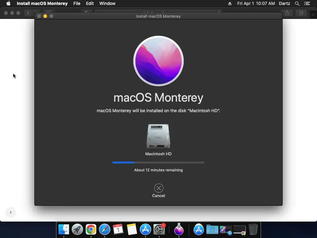This screenshot has width=317, height=238.
Task: Click the share icon in background Safari window
Action: (x=287, y=13)
